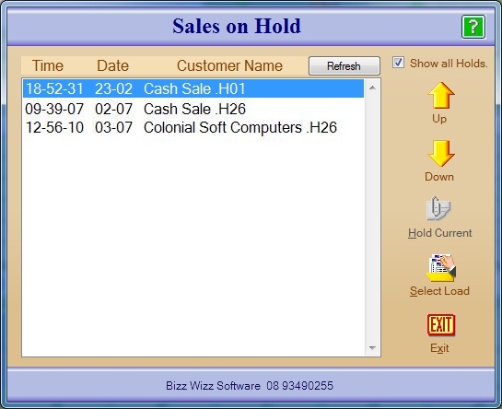Click the scrollbar up arrow in the list
Screen dimensions: 502x409
372,88
